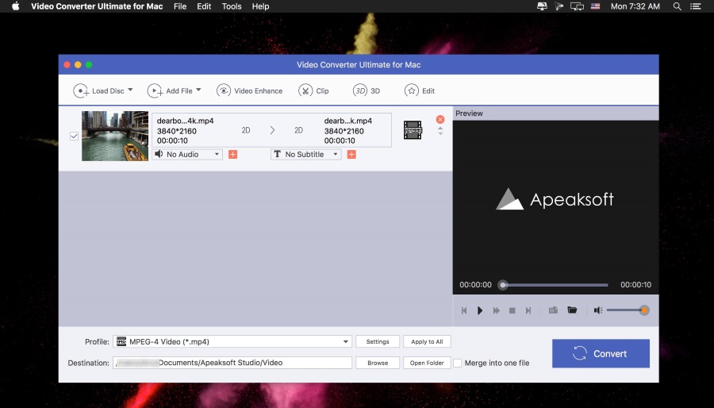The width and height of the screenshot is (714, 408).
Task: Open the Load Disc dropdown arrow
Action: coord(130,90)
